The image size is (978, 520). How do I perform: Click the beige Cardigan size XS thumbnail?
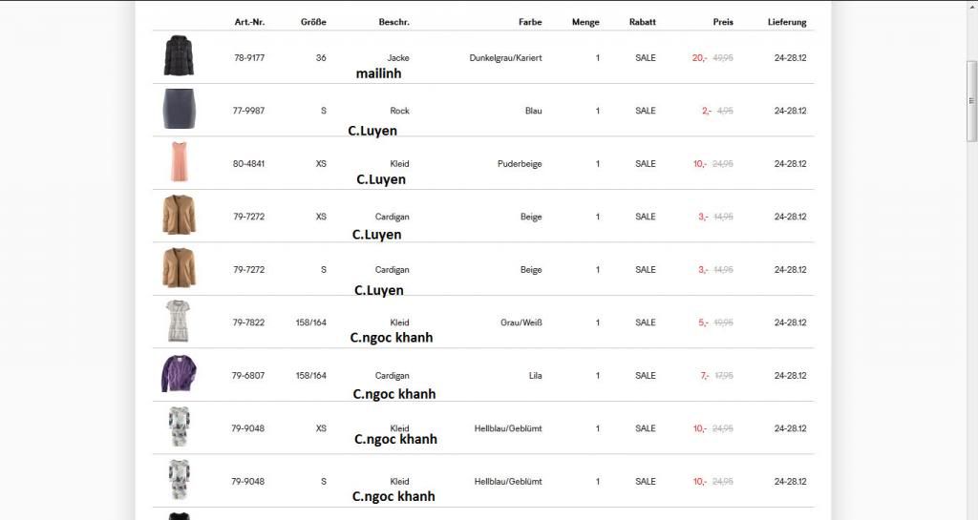(179, 216)
